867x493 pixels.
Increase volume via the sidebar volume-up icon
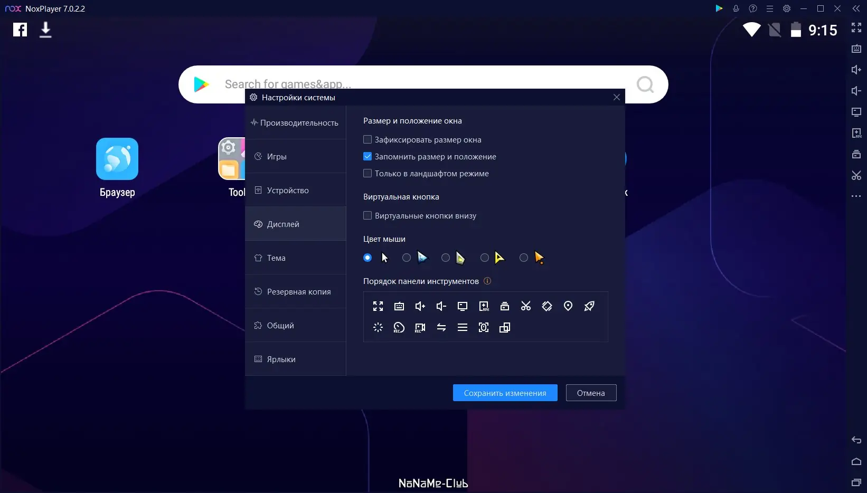click(x=856, y=69)
